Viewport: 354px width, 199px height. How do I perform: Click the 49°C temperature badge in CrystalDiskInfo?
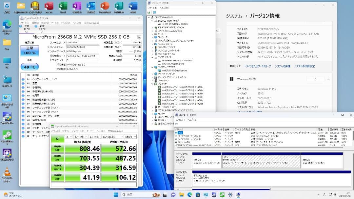pos(29,67)
